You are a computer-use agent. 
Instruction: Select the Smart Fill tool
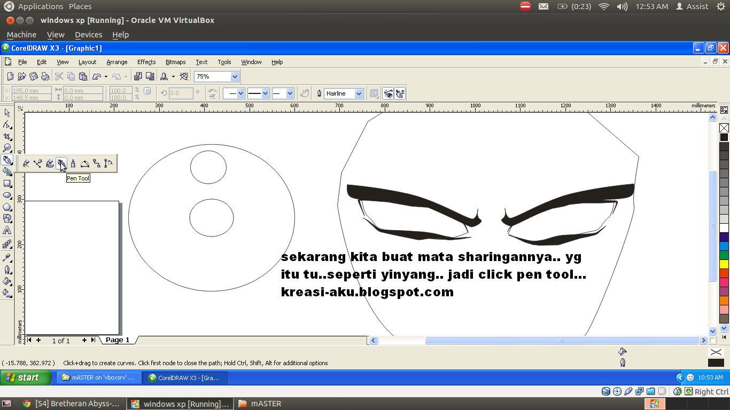[x=7, y=171]
